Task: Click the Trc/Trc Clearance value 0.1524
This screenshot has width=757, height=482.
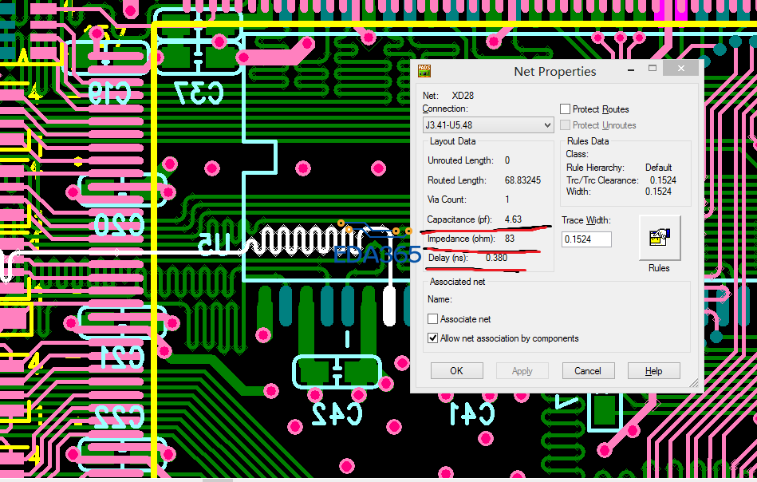Action: coord(663,180)
